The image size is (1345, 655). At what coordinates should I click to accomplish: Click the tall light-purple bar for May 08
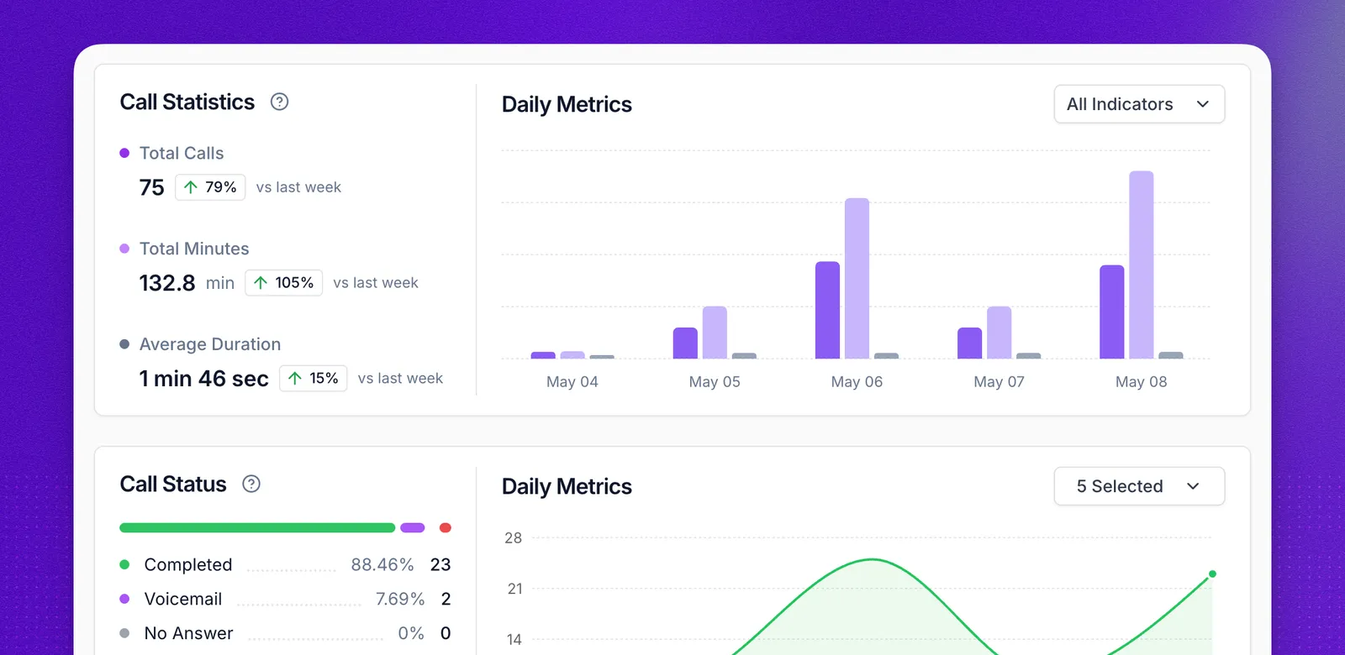(x=1141, y=265)
